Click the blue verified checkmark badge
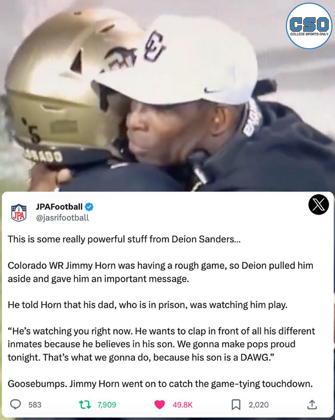 point(89,207)
